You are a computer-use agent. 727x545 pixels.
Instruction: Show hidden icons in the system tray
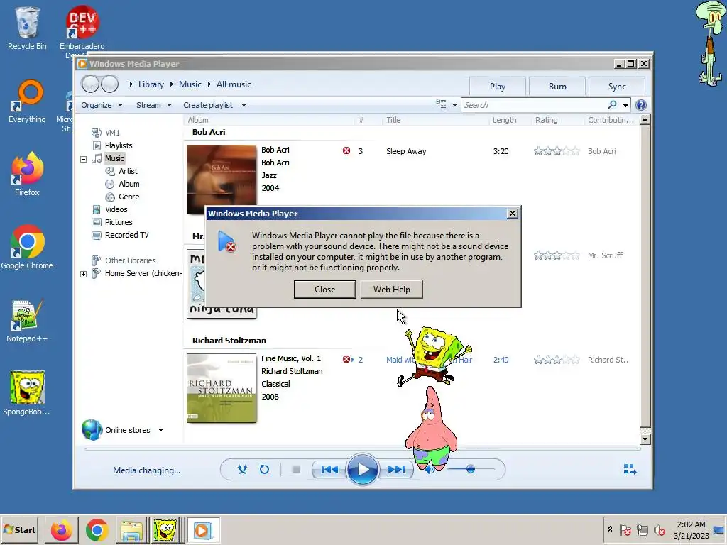pos(610,529)
